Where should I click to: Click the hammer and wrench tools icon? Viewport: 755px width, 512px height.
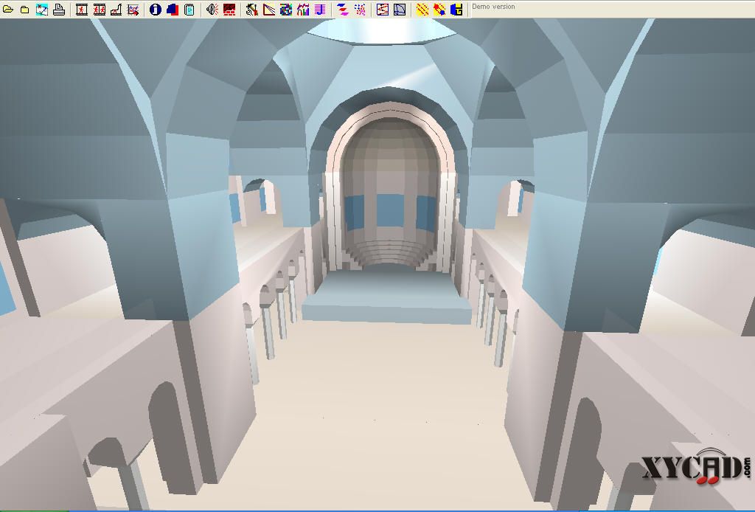click(x=251, y=9)
